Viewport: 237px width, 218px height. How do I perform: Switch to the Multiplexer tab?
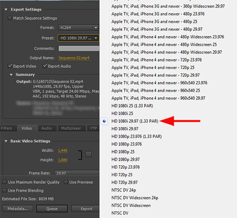[71, 128]
